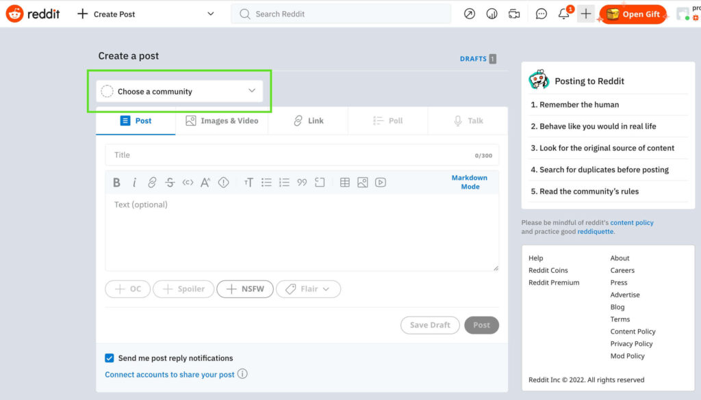
Task: Open the Help footer link
Action: click(x=535, y=258)
